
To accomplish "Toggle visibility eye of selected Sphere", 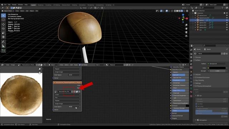I will point(227,20).
